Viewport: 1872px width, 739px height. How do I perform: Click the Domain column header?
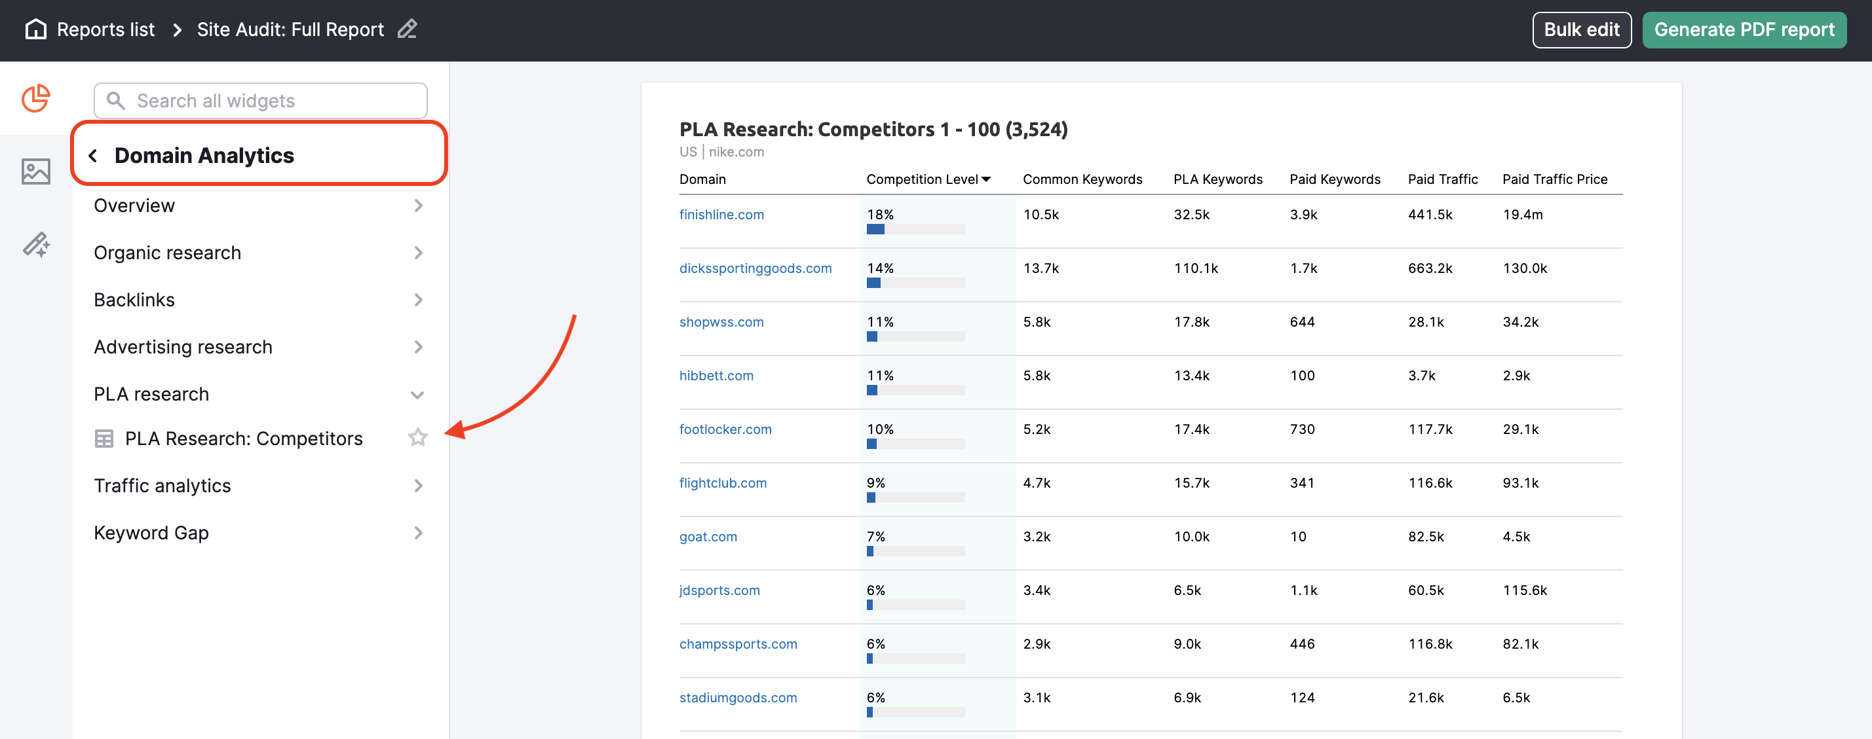pos(702,179)
